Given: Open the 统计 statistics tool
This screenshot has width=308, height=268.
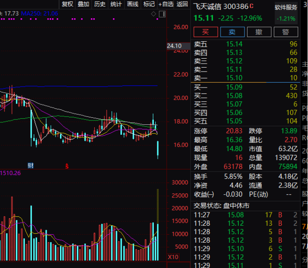Looking at the screenshot, I should [x=116, y=4].
